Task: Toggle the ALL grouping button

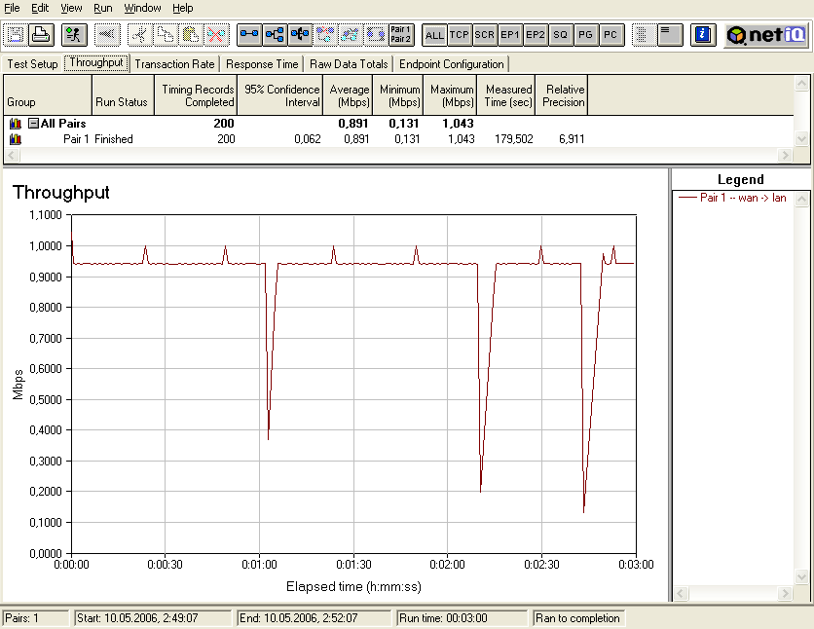Action: pos(434,35)
